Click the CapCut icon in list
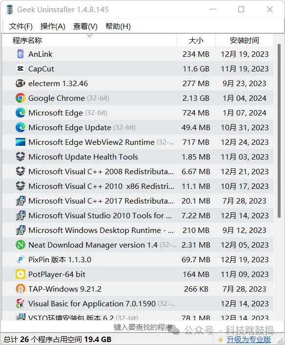The width and height of the screenshot is (285, 345). point(20,69)
